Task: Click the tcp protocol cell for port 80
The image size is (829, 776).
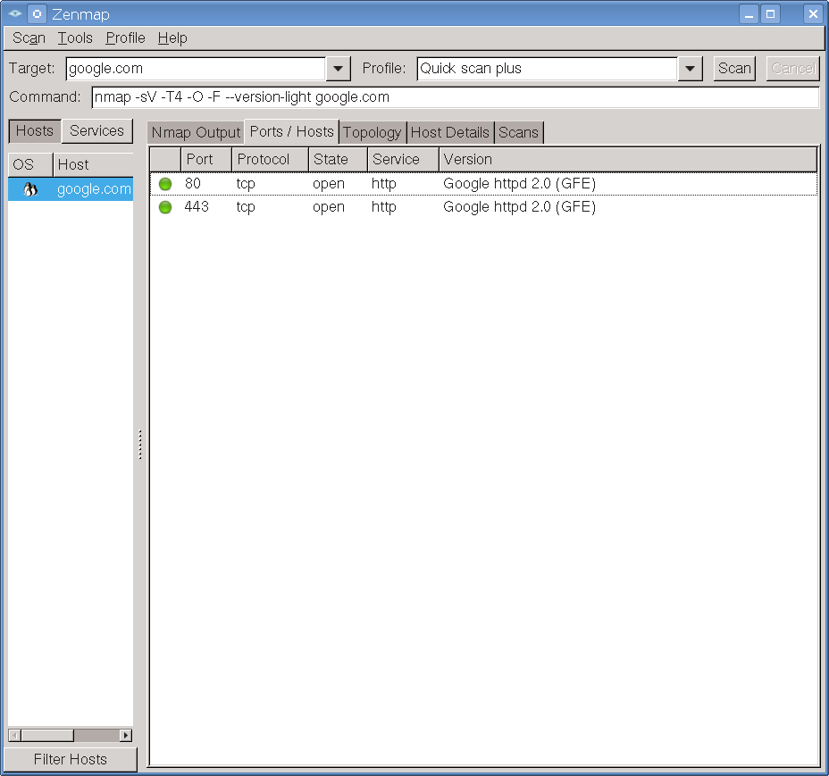Action: (x=246, y=184)
